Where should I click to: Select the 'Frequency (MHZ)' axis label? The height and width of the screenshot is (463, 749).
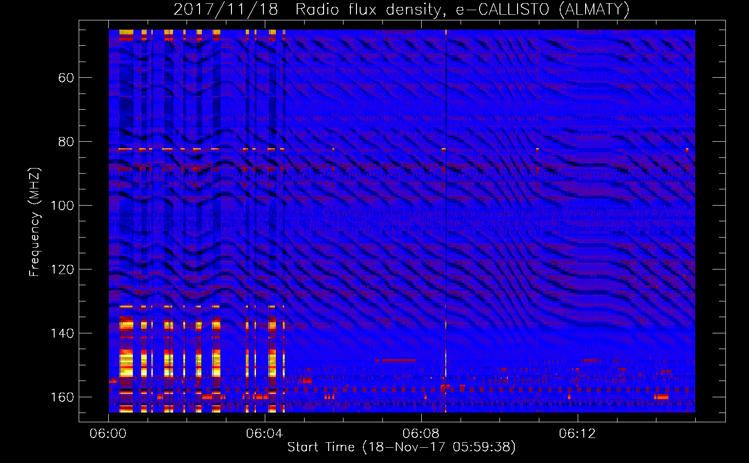(34, 222)
